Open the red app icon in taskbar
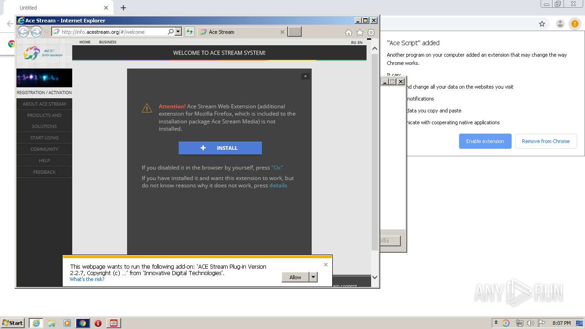 click(114, 323)
